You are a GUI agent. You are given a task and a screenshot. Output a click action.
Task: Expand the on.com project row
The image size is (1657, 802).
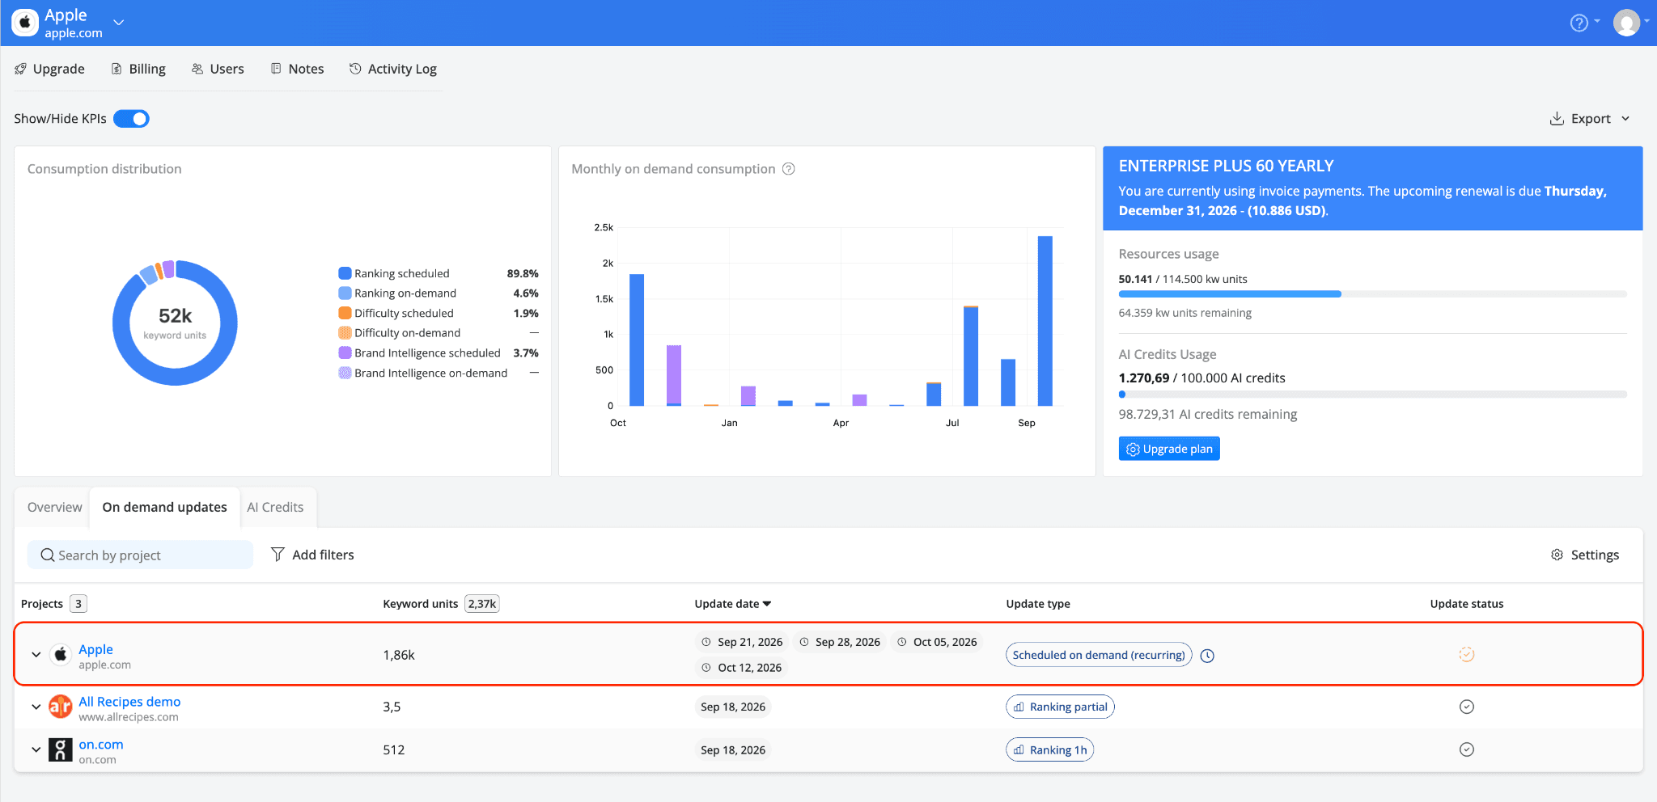pos(36,749)
